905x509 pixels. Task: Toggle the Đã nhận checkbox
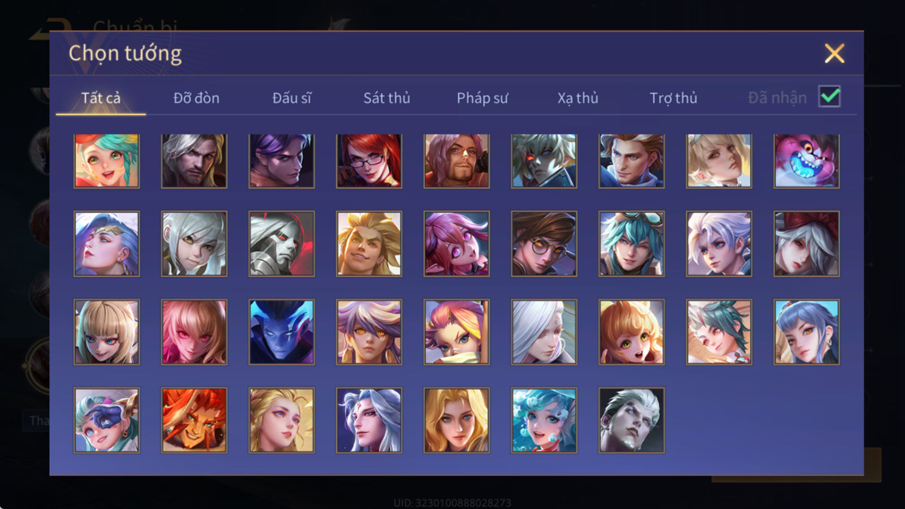(830, 97)
